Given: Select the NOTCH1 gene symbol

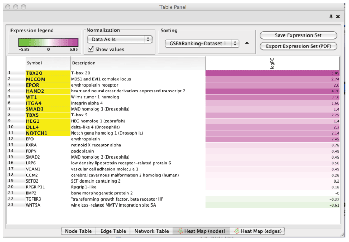Looking at the screenshot, I should coord(37,133).
